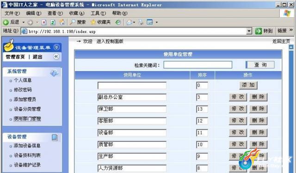Click 删除 for 客服部 row
The height and width of the screenshot is (173, 296).
coord(258,121)
